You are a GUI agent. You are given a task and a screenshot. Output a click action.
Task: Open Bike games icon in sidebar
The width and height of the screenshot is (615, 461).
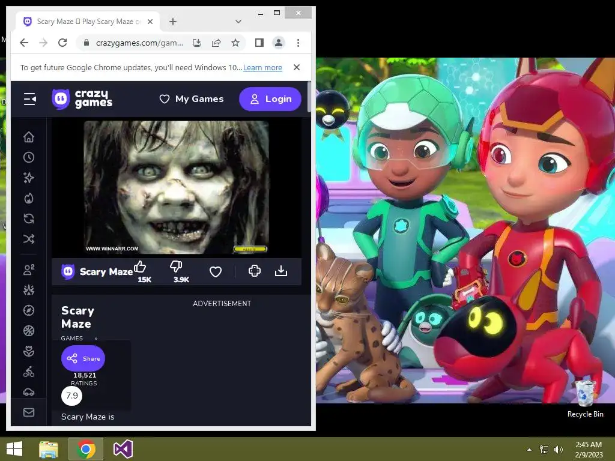[29, 372]
